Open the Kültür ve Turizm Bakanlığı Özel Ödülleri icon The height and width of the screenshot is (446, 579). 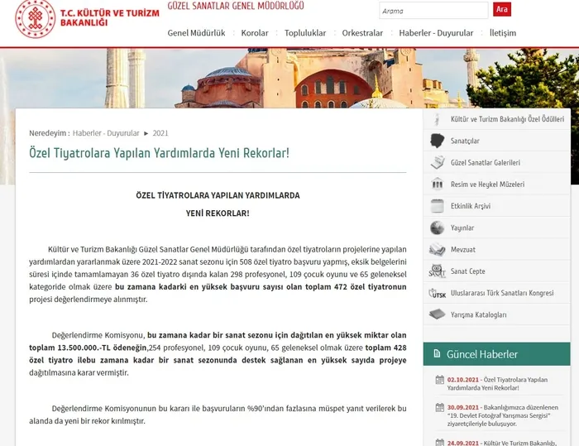coord(438,119)
